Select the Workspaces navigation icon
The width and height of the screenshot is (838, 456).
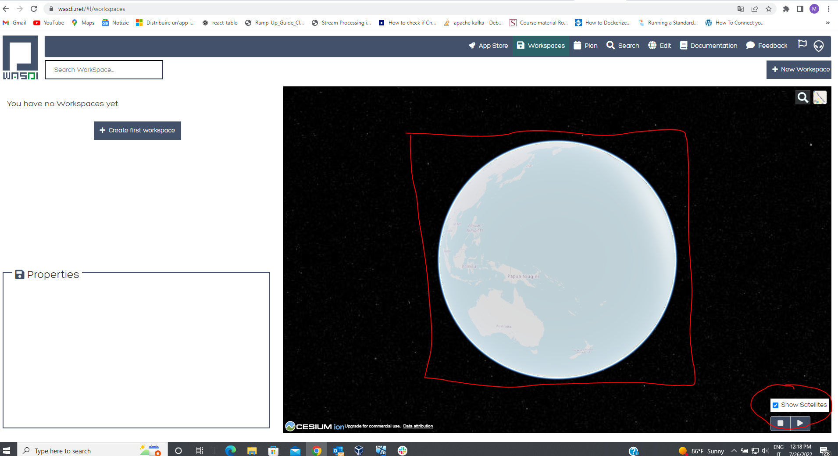click(541, 46)
